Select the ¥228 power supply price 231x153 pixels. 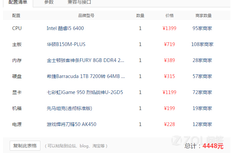point(169,124)
